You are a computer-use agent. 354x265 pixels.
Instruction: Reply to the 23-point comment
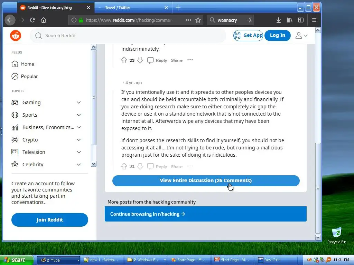click(157, 60)
